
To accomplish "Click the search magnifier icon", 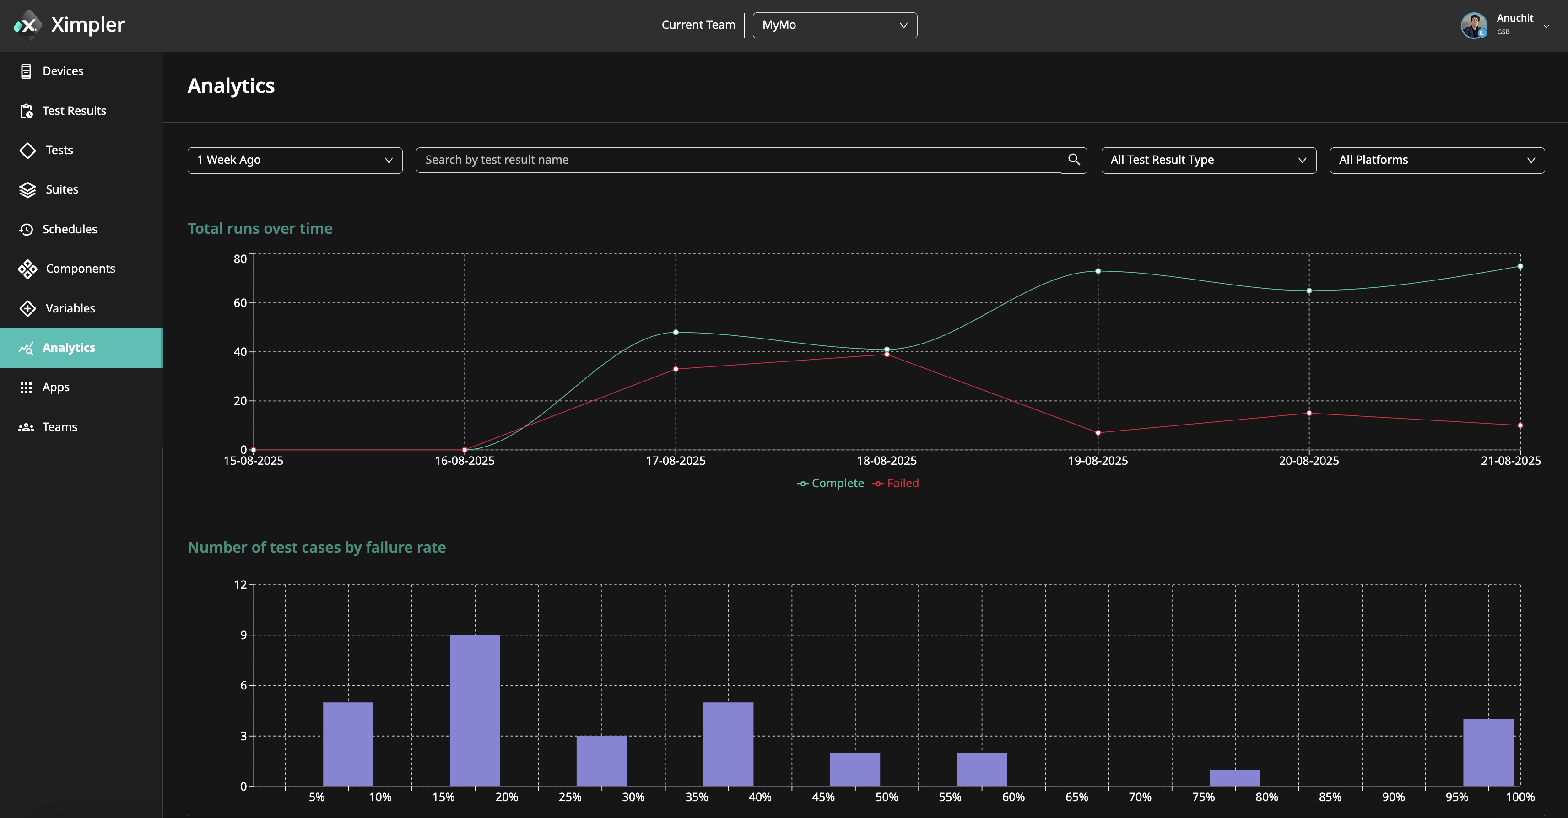I will pos(1074,160).
